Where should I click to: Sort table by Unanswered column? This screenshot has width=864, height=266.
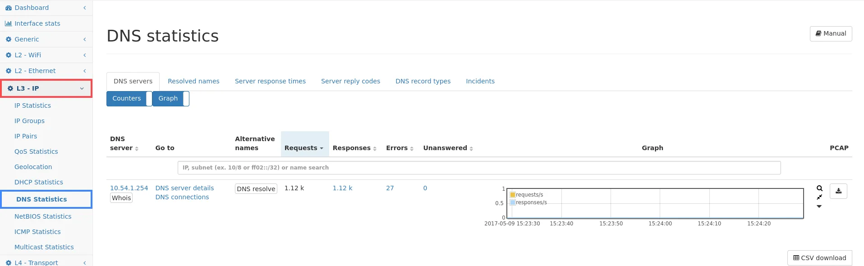point(448,148)
